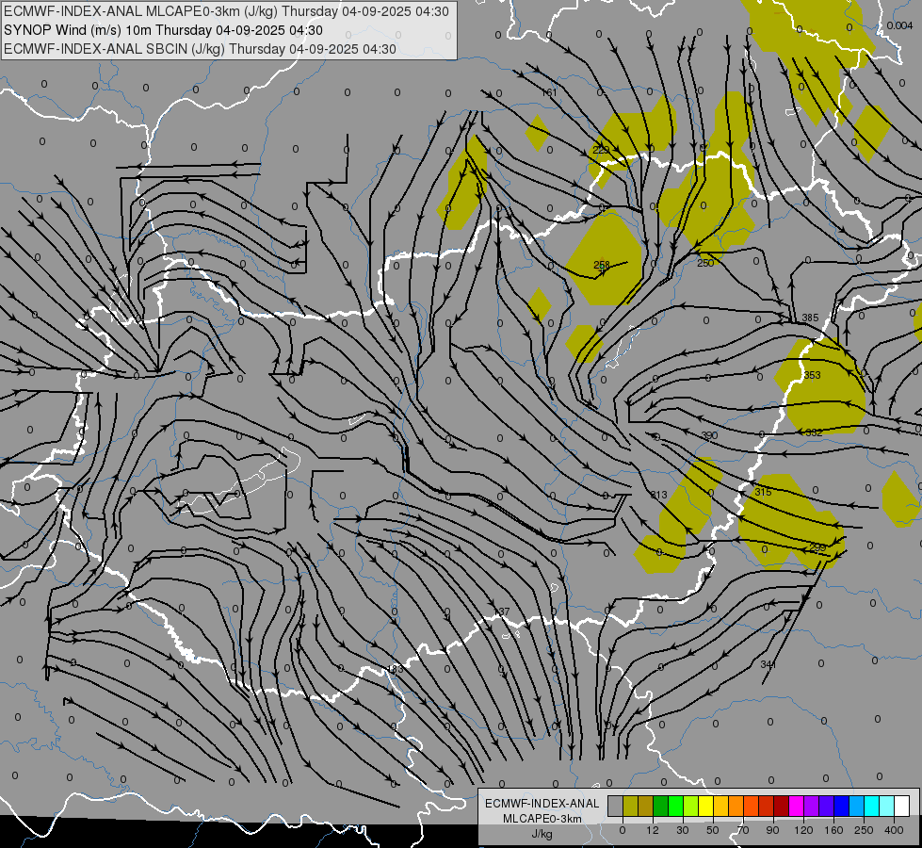This screenshot has width=922, height=848.
Task: Click the gray legend swatch below zero
Action: click(616, 806)
